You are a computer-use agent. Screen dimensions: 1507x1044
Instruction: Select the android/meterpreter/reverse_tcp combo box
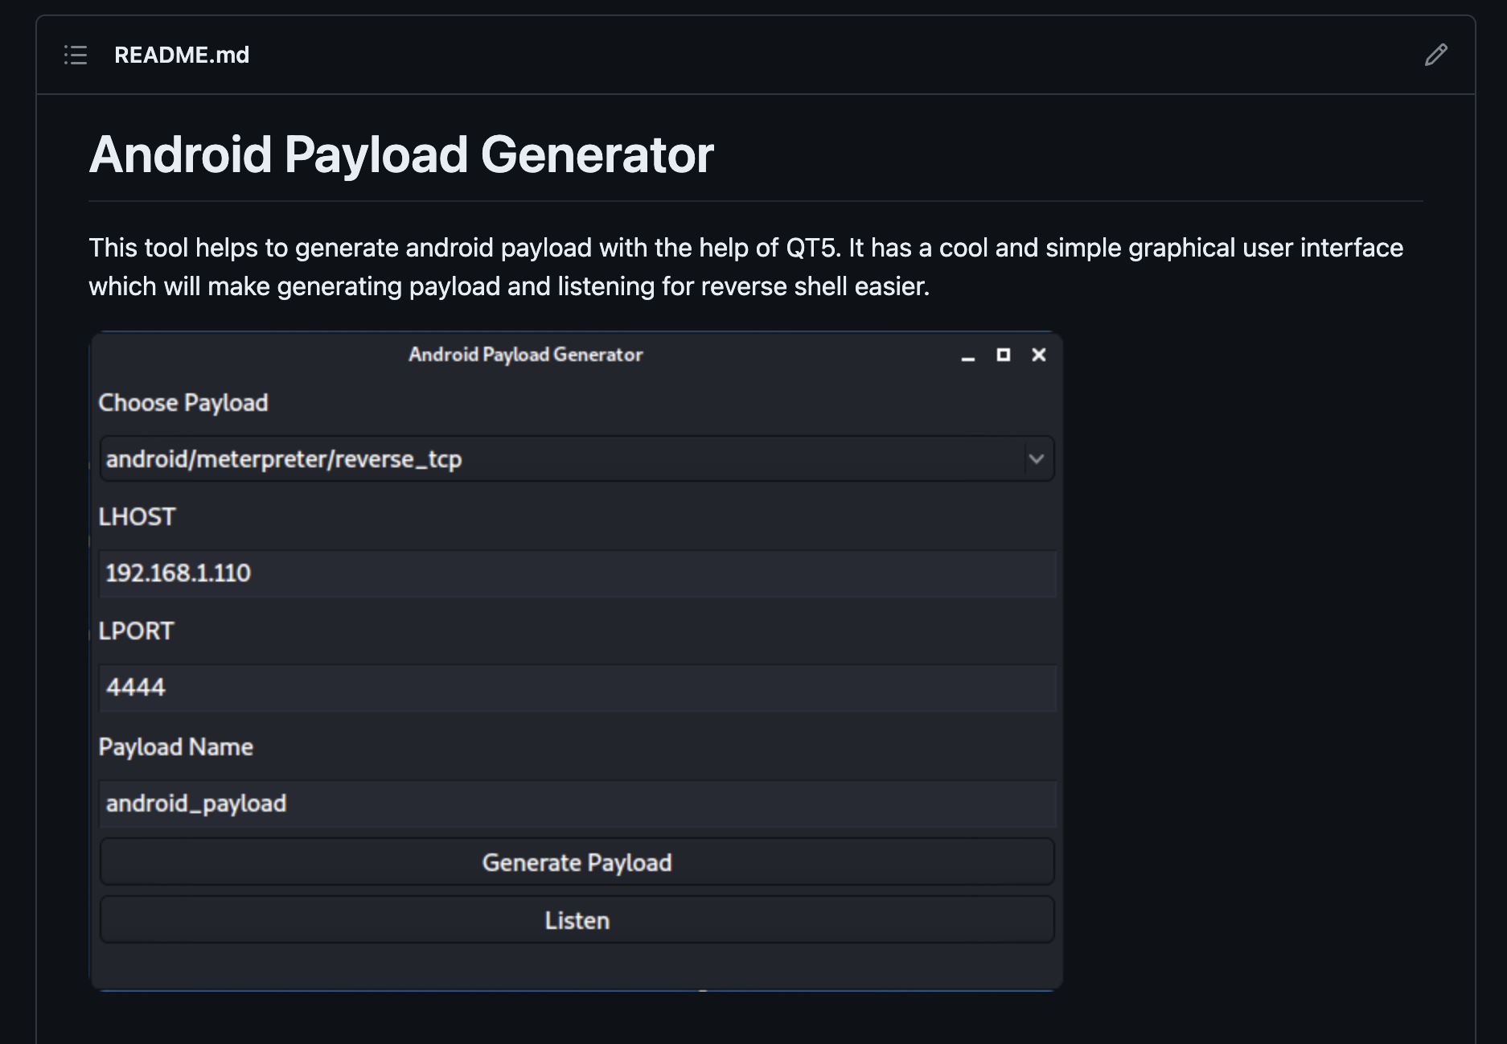point(577,459)
